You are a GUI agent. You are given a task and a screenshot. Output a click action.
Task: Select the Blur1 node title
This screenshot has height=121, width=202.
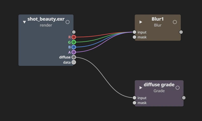click(158, 19)
